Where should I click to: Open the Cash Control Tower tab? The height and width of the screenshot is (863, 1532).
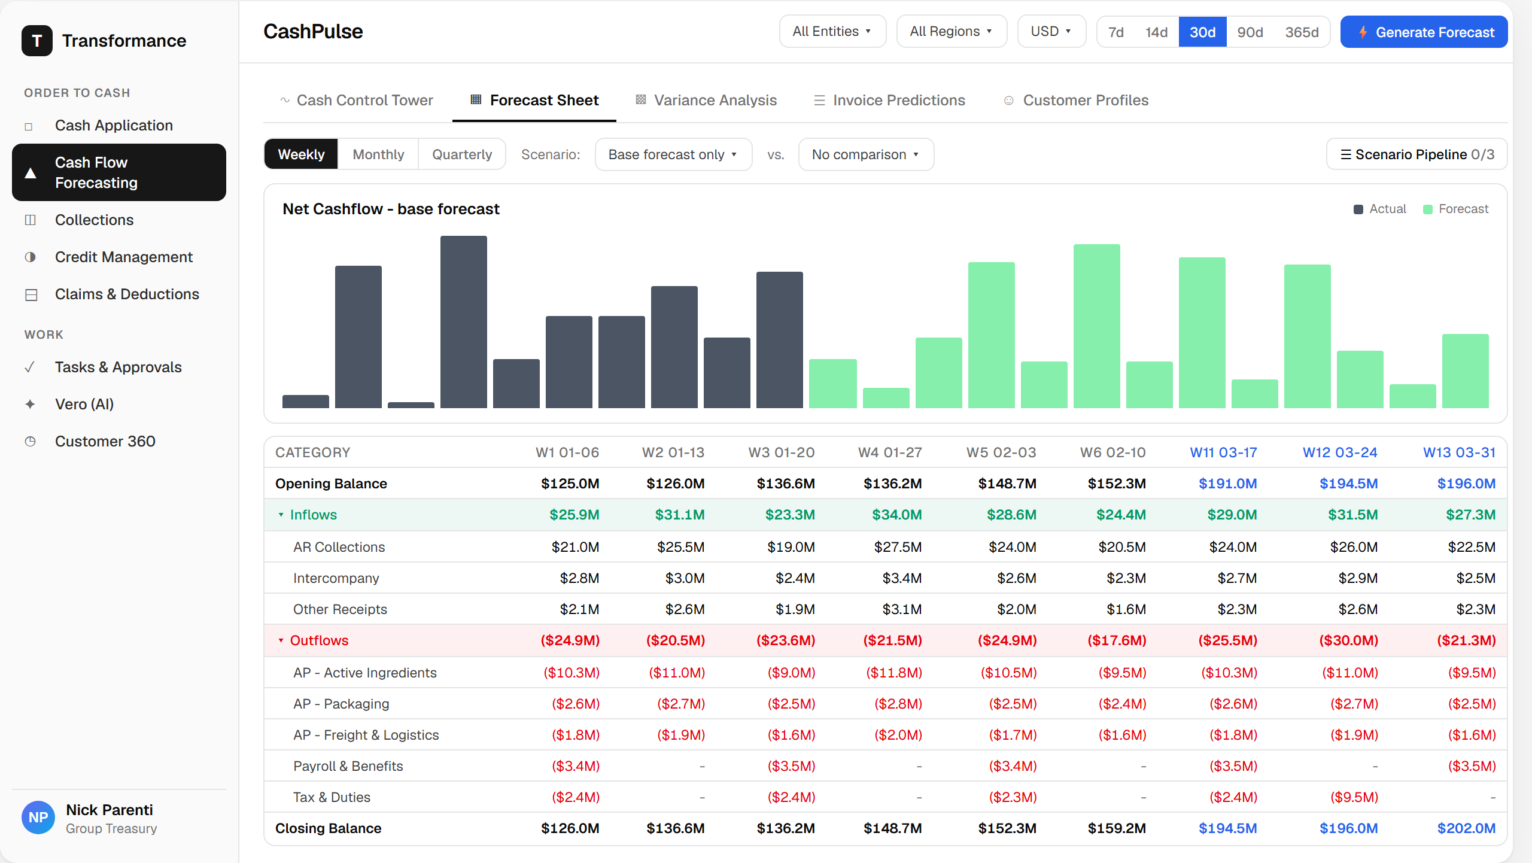pos(357,101)
